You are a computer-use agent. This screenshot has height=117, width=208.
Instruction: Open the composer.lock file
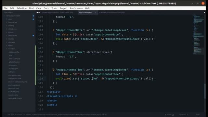point(14,79)
